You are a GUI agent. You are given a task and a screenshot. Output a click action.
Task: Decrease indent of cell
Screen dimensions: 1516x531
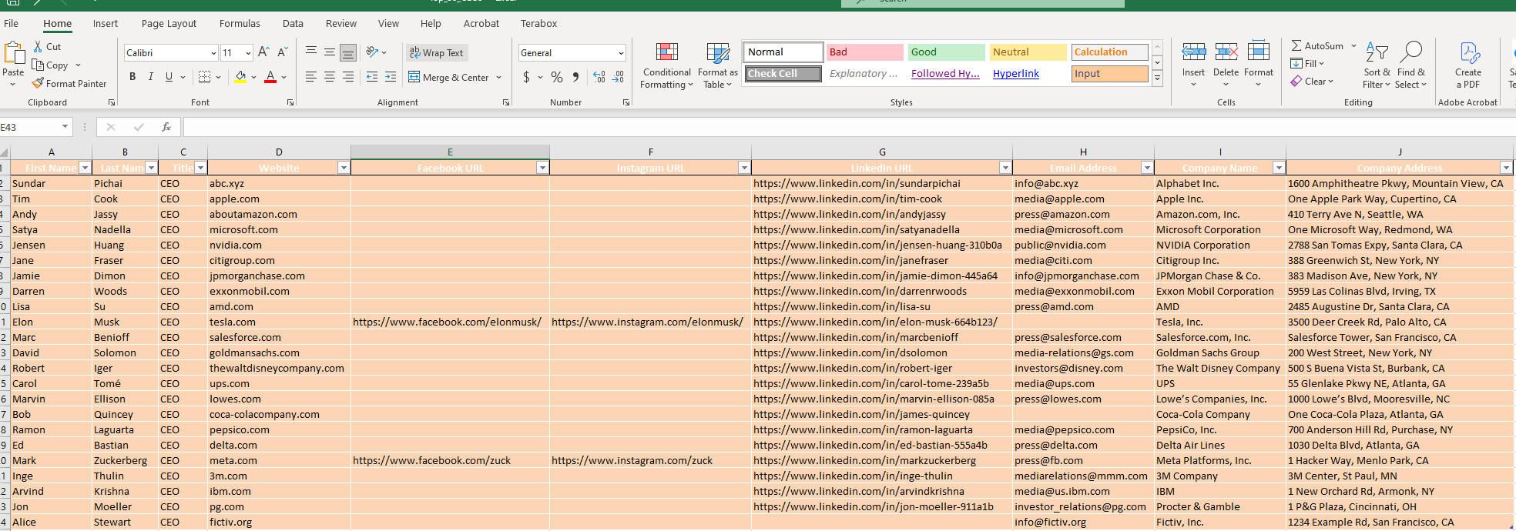coord(372,77)
